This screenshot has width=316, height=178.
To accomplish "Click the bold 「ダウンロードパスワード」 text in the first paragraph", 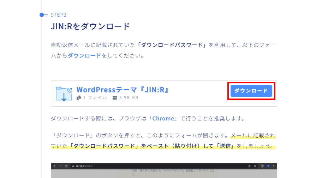I will pyautogui.click(x=172, y=45).
